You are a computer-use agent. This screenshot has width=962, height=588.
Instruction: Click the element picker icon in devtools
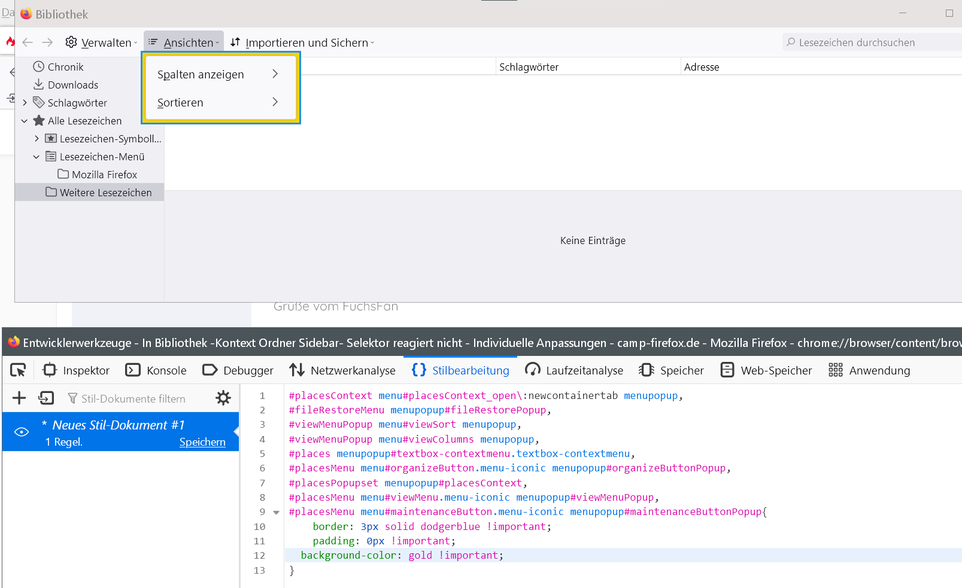pyautogui.click(x=18, y=370)
